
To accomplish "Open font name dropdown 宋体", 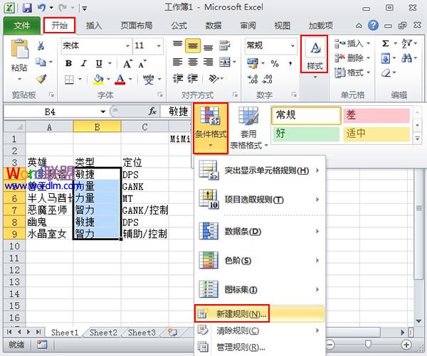I will 127,45.
